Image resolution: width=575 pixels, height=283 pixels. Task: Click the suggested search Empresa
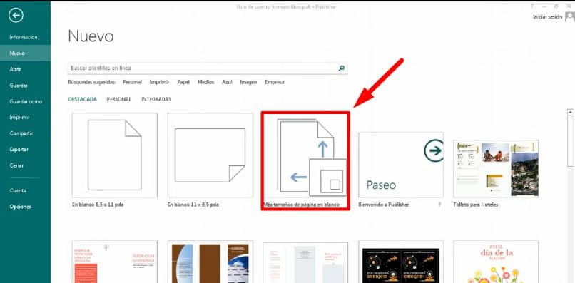click(x=274, y=83)
